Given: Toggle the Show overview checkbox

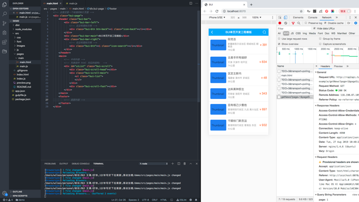Looking at the screenshot, I should coord(280,44).
